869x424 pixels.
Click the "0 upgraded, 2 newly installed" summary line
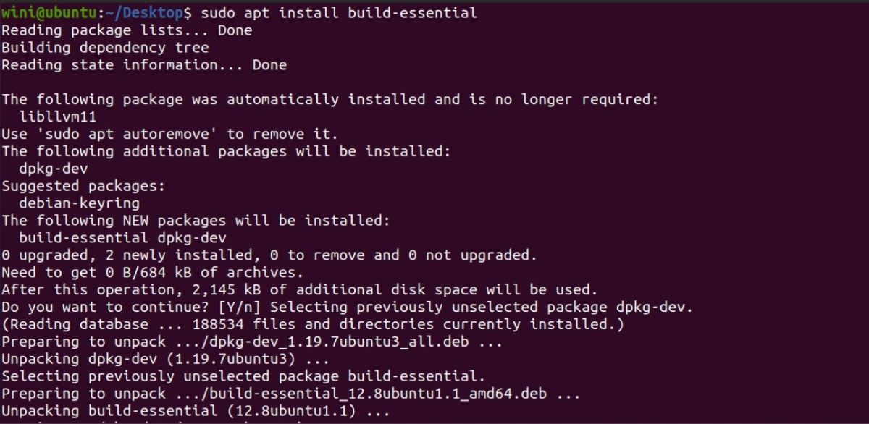(x=269, y=255)
